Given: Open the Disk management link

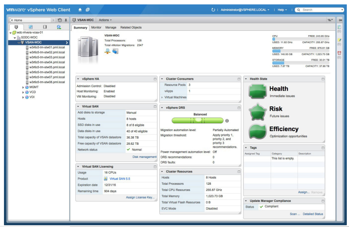Looking at the screenshot, I should 144,157.
